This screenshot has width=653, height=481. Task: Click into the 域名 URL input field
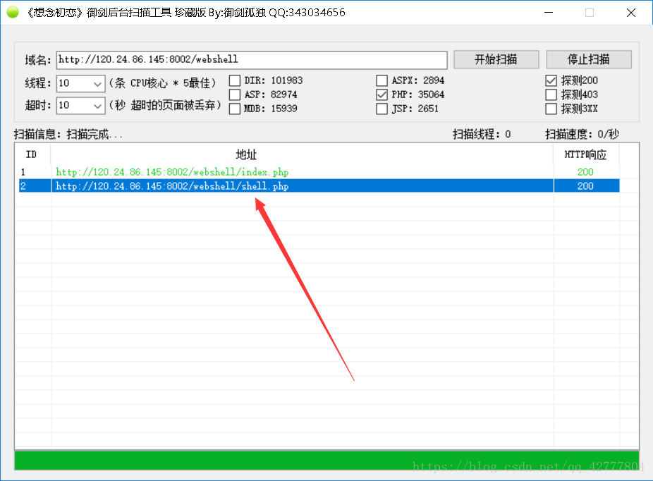coord(252,60)
